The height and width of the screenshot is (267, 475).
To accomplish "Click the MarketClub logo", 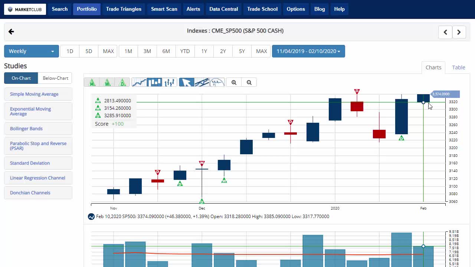I will point(25,9).
